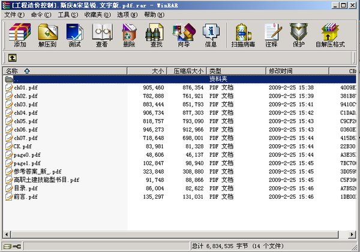This screenshot has width=360, height=252.
Task: Select file ch04.pdf
Action: pyautogui.click(x=26, y=113)
